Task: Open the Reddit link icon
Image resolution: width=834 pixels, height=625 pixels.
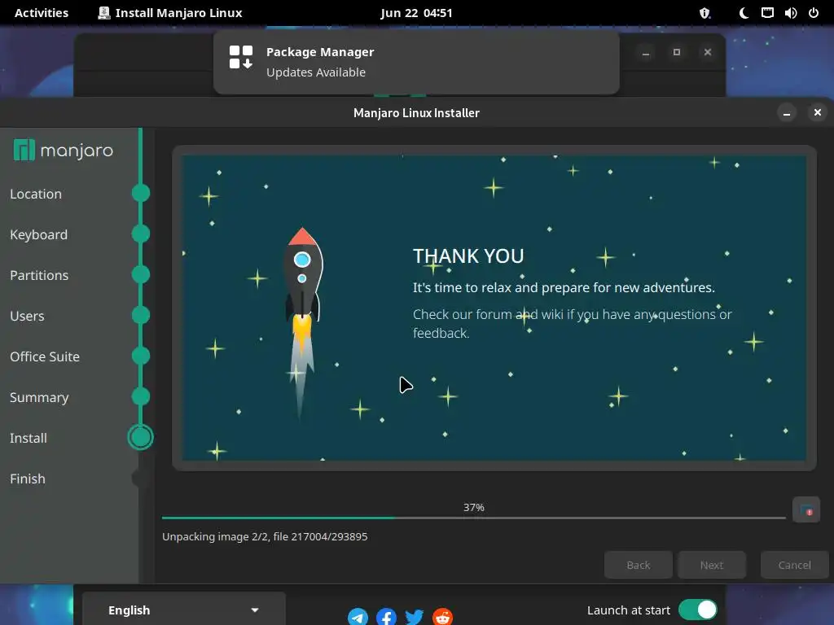Action: tap(442, 617)
